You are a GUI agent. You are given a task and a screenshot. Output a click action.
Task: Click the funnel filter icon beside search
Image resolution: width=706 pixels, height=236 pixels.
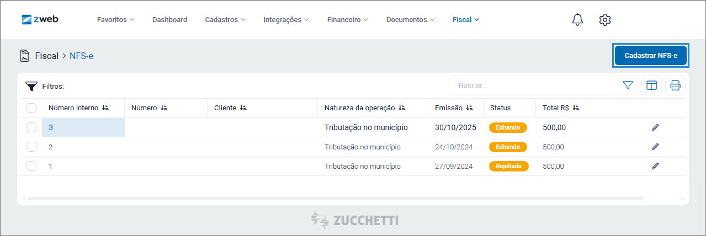[628, 85]
